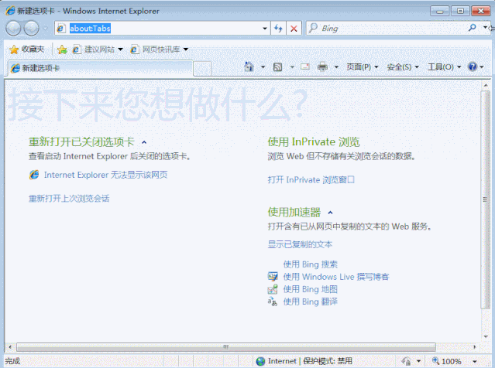The height and width of the screenshot is (368, 495).
Task: Open 网页快讯库 web slice gallery
Action: pyautogui.click(x=160, y=49)
